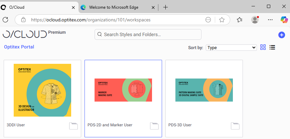Switch to grid view layout
The width and height of the screenshot is (290, 139).
click(x=263, y=47)
